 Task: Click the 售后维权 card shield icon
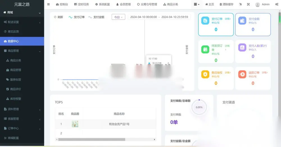[x=205, y=74]
